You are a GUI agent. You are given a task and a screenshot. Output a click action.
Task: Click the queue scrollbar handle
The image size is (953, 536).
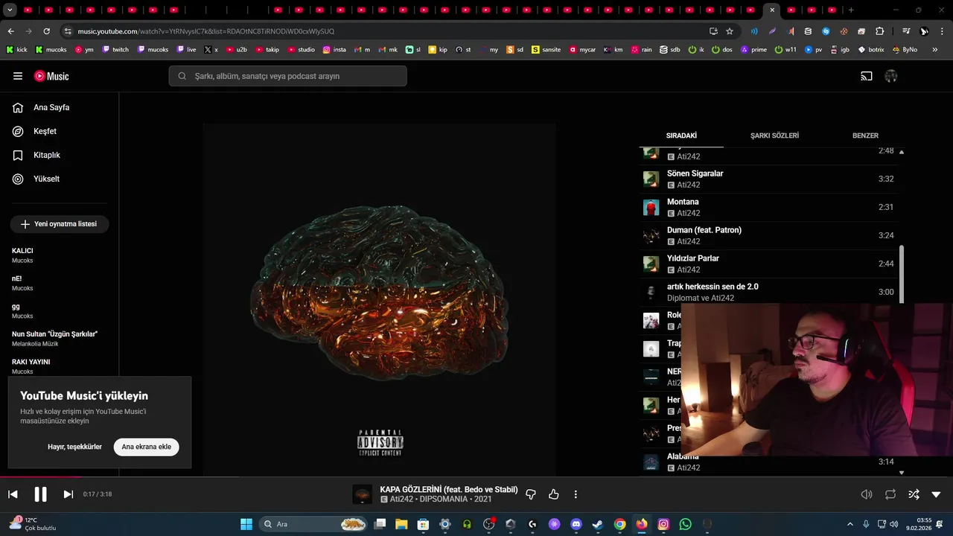pos(902,274)
